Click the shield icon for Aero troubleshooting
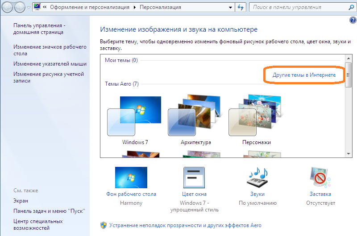The image size is (357, 236). click(x=104, y=225)
